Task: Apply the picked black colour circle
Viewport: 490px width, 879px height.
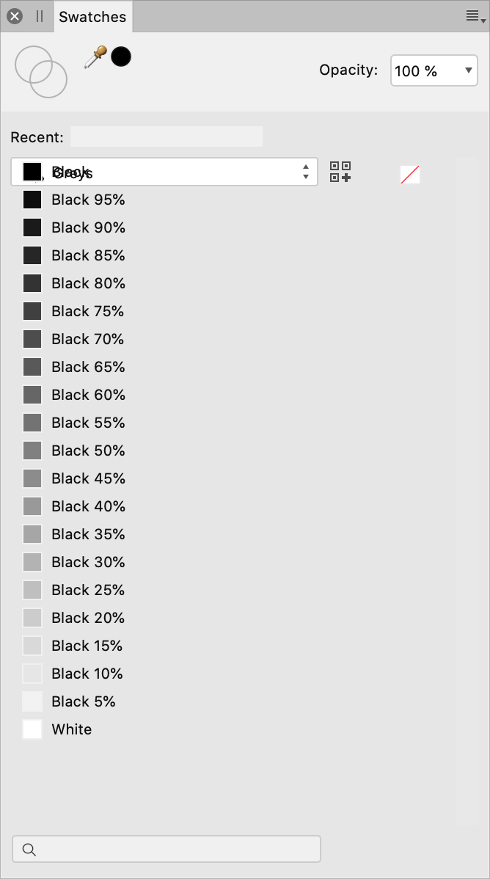Action: tap(121, 56)
